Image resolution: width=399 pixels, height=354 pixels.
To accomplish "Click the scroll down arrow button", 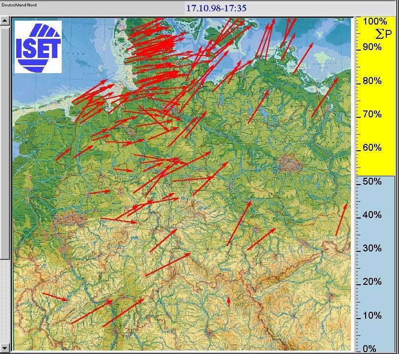I will coord(5,348).
